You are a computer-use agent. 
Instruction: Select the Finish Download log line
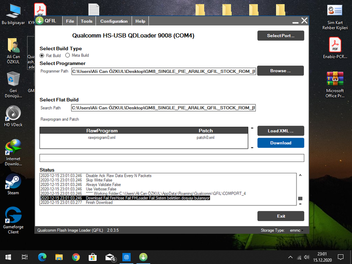pyautogui.click(x=77, y=203)
